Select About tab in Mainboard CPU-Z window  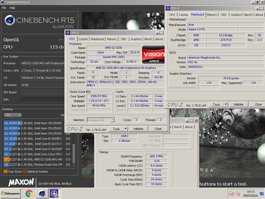(259, 15)
